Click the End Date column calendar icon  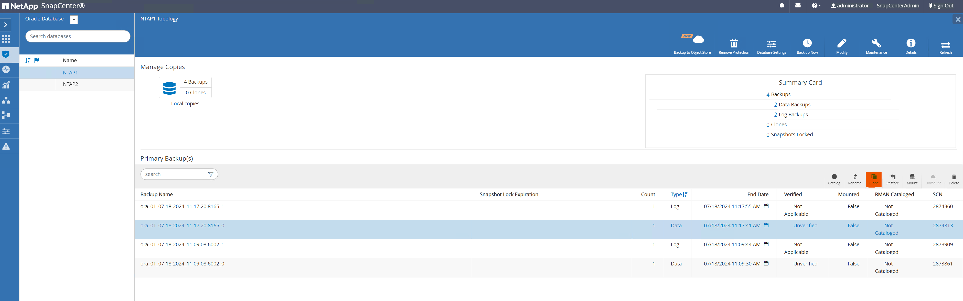[x=767, y=206]
